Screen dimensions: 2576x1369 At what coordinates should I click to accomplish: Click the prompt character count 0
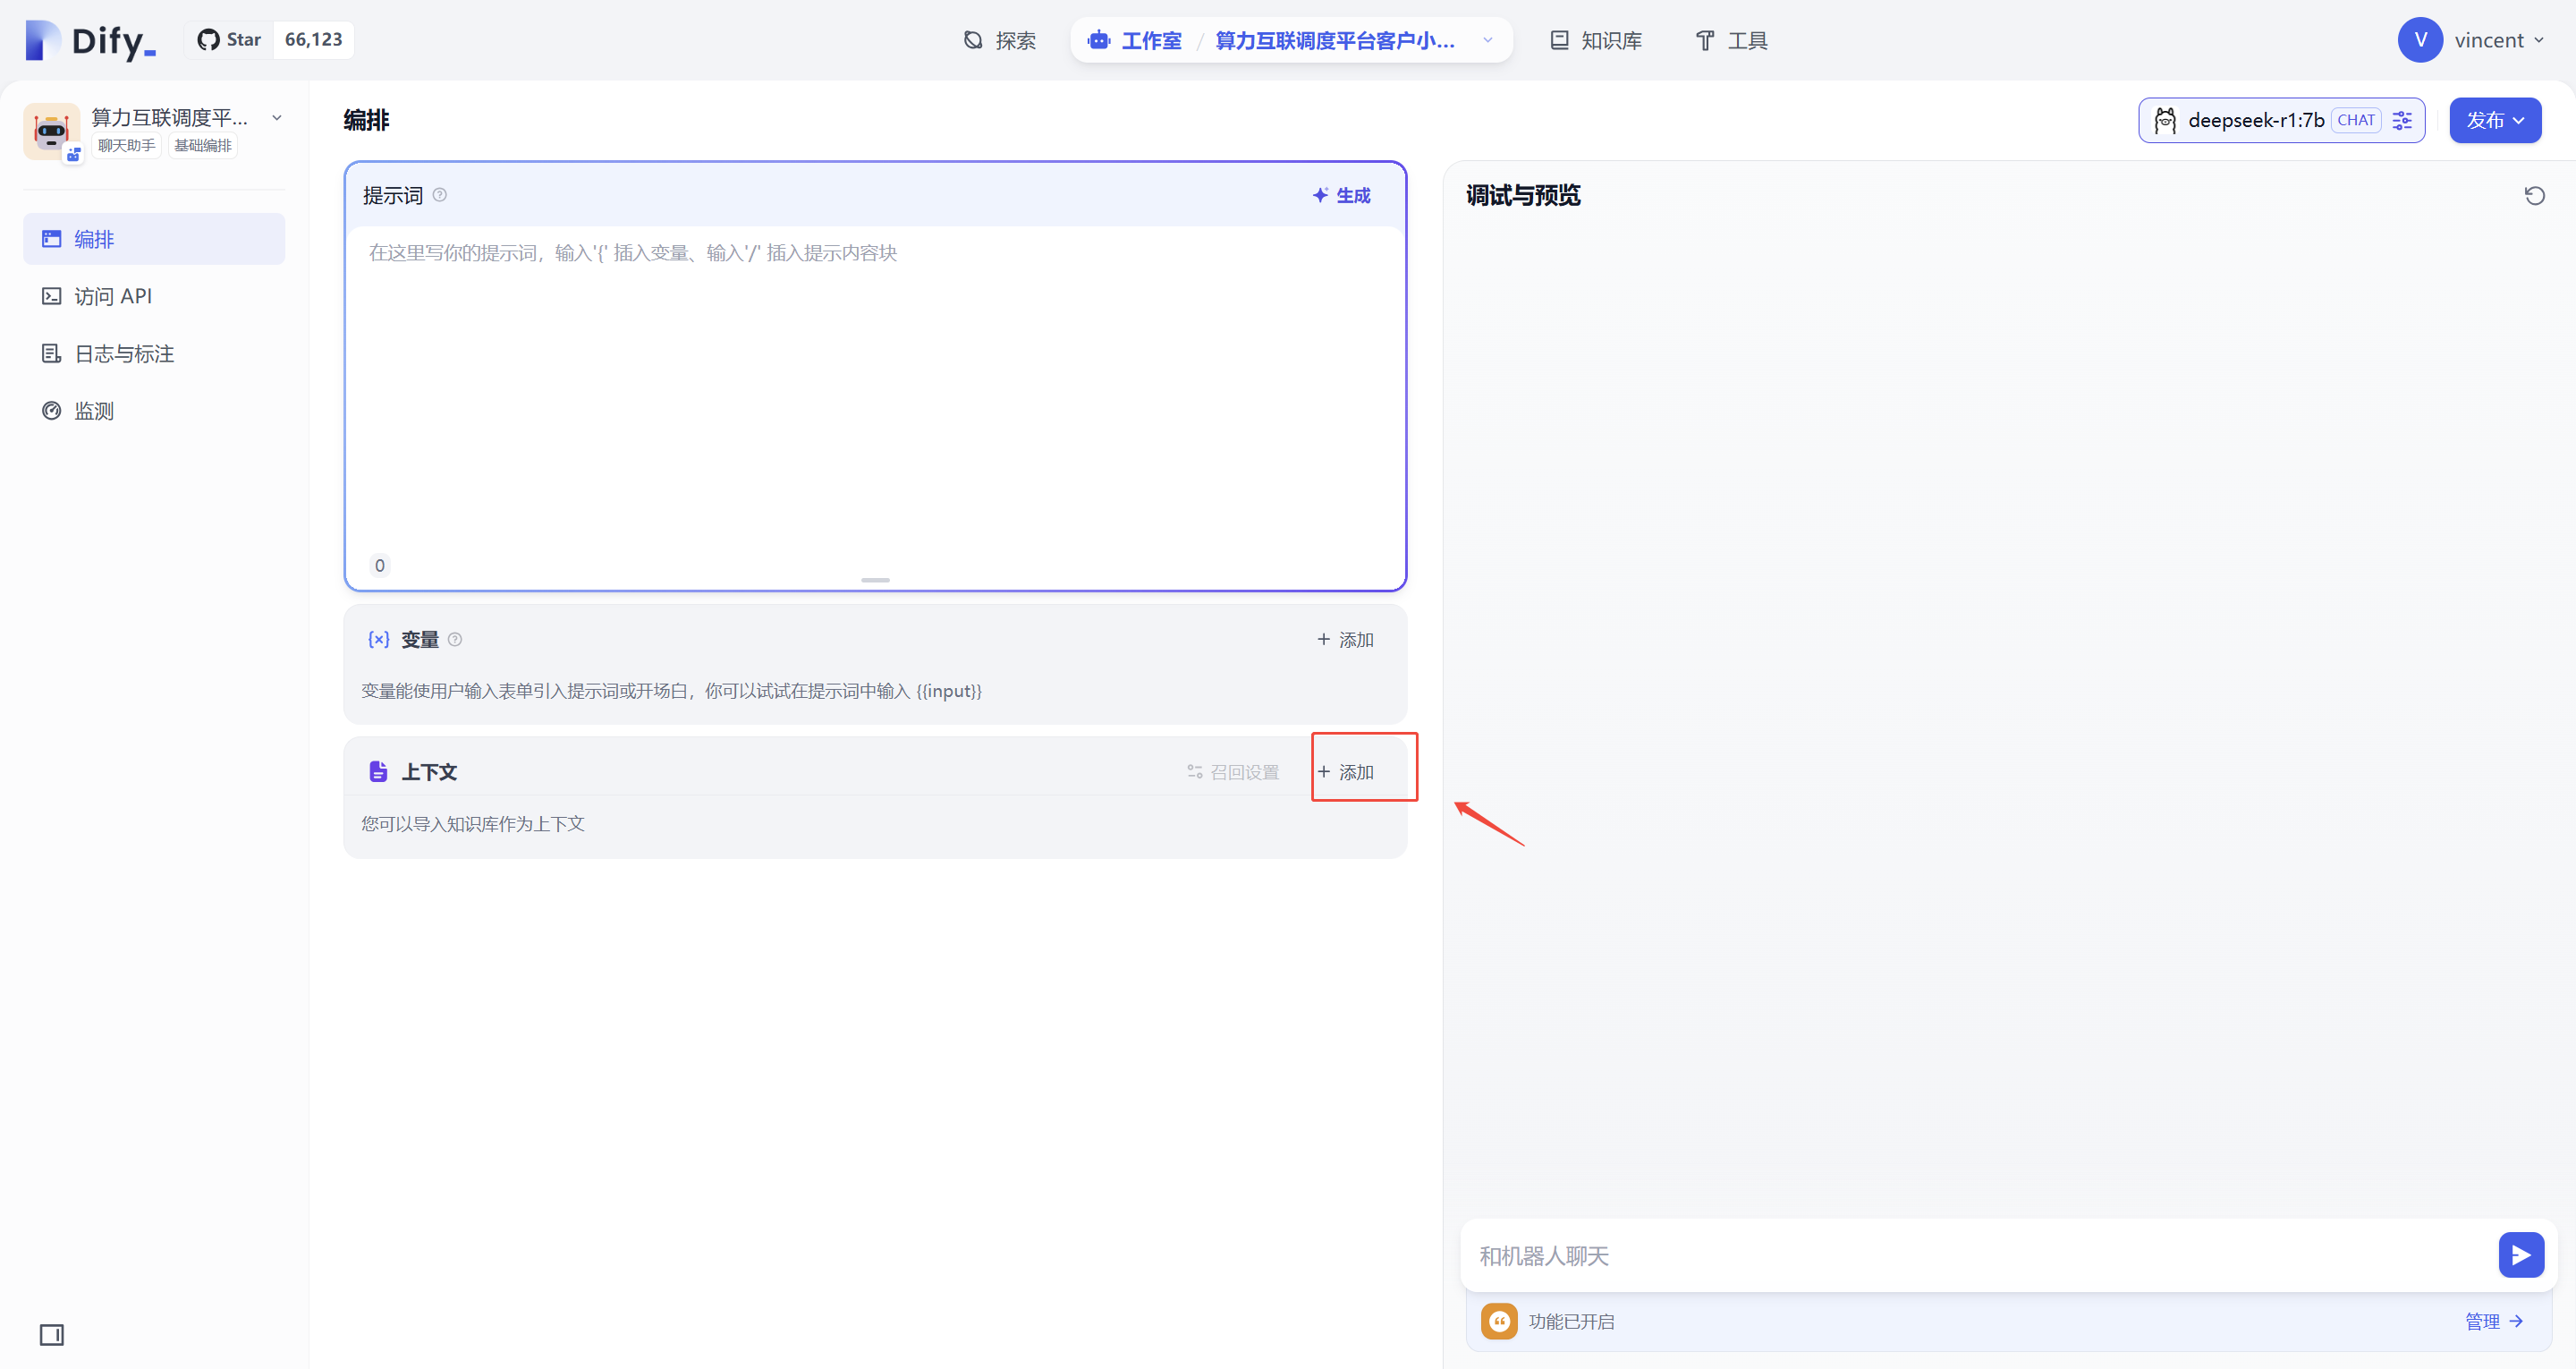coord(379,565)
